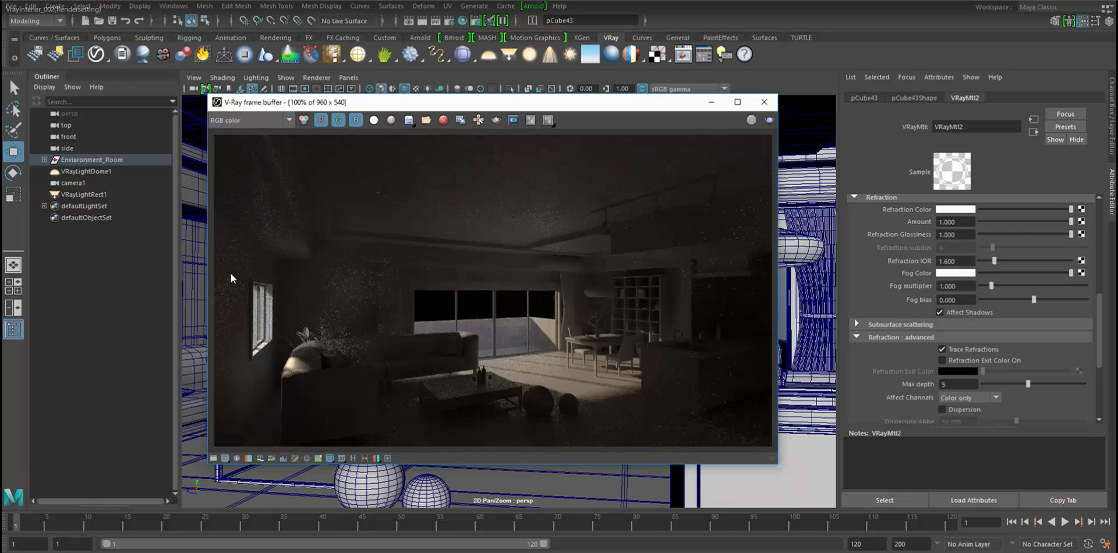This screenshot has width=1118, height=553.
Task: Show the blue channel in the frame buffer
Action: click(x=356, y=119)
